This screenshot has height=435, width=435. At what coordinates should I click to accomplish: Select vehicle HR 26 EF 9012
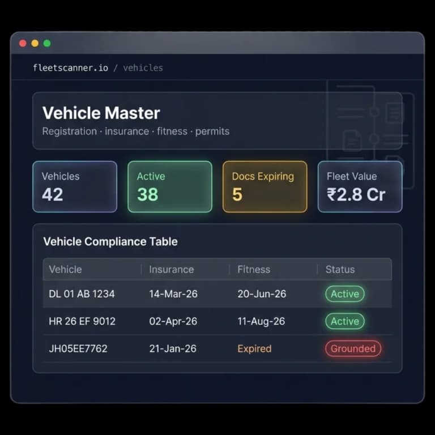82,321
